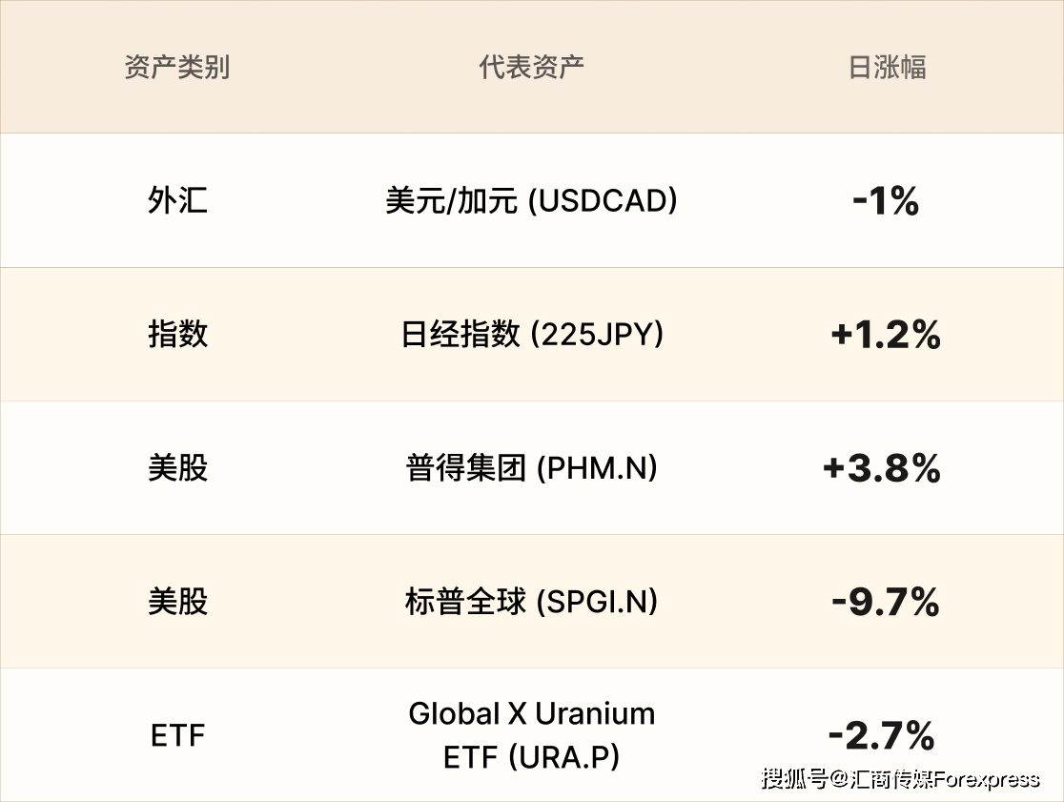Screen dimensions: 1064x802
Task: Select the 外汇 category cell
Action: pos(177,201)
